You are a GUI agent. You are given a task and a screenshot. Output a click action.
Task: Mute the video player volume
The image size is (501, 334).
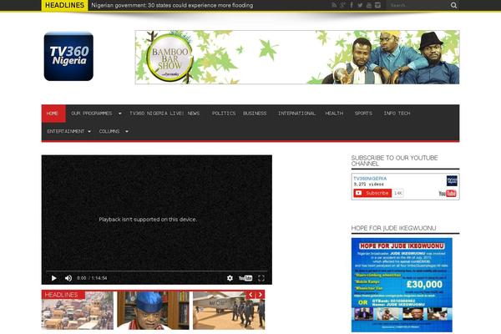click(68, 278)
